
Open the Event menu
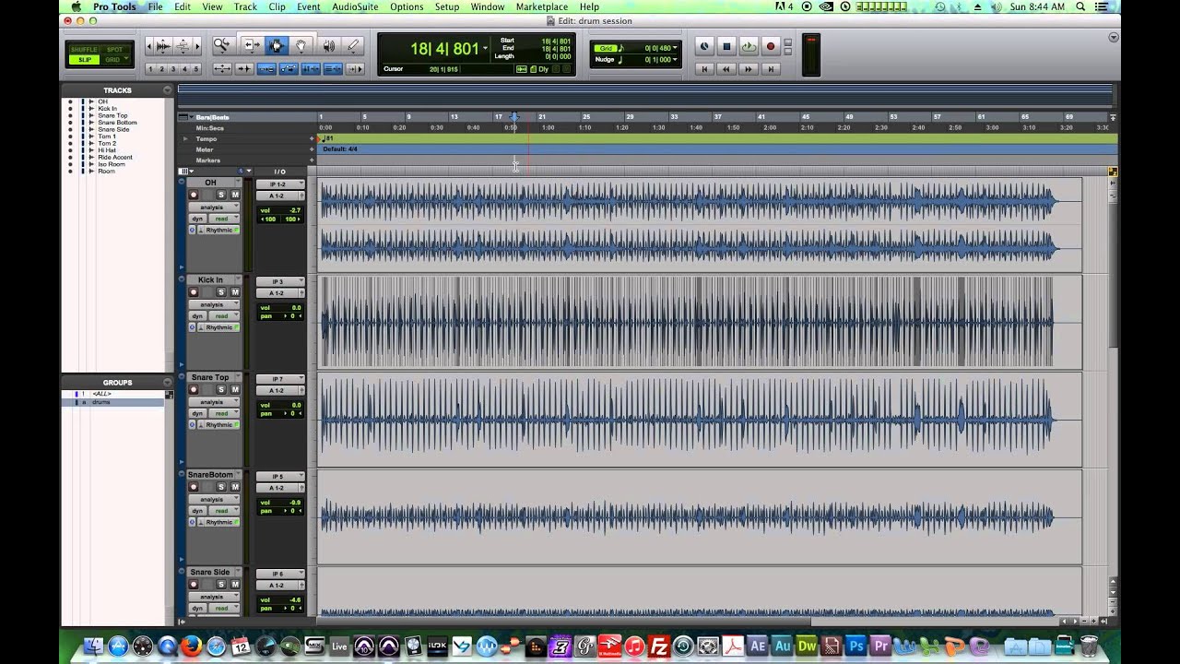click(x=309, y=6)
